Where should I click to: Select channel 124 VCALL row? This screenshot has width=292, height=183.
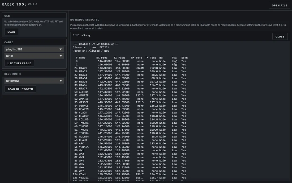coord(130,174)
